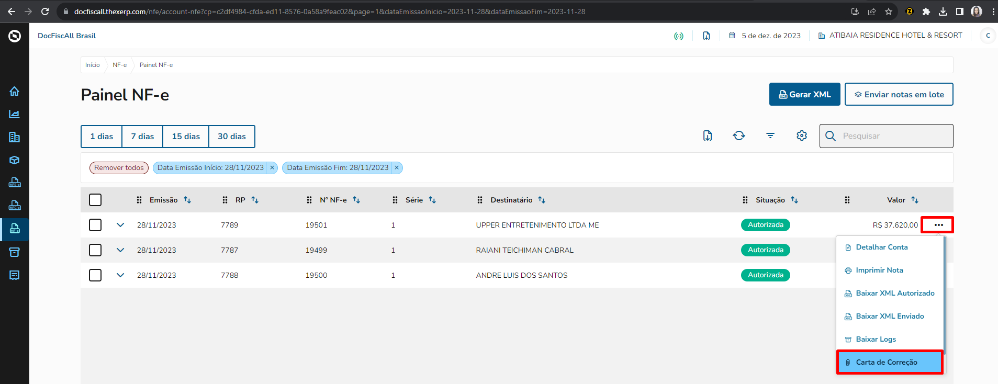Click the green broadcast status icon
Screen dimensions: 998x384
[679, 36]
